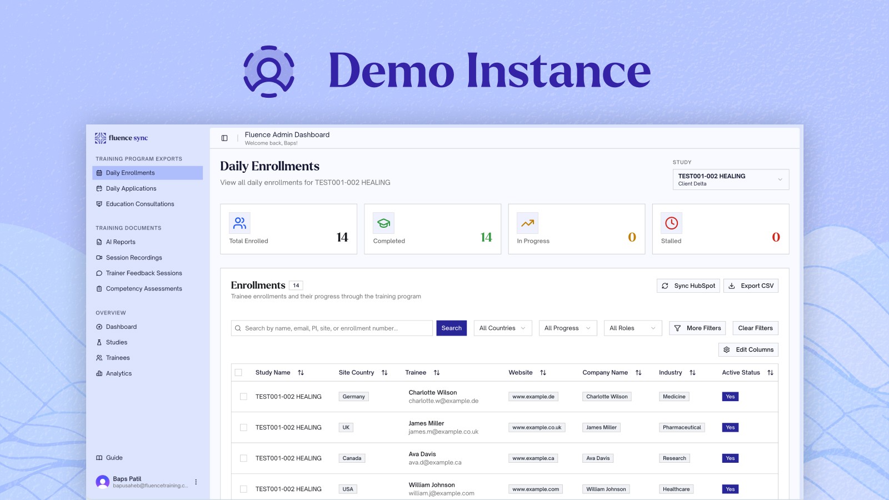Toggle the sidebar panel icon
The width and height of the screenshot is (889, 500).
pyautogui.click(x=224, y=138)
